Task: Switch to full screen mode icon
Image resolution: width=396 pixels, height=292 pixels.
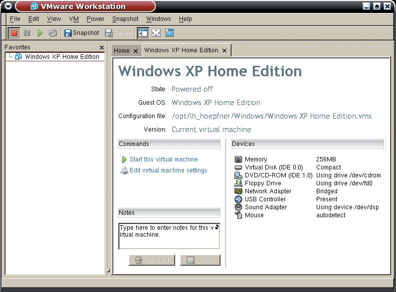Action: click(156, 33)
